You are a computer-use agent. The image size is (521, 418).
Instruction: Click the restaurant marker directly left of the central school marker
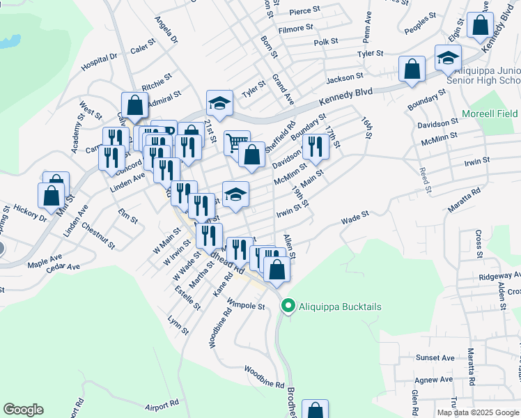[x=201, y=207]
